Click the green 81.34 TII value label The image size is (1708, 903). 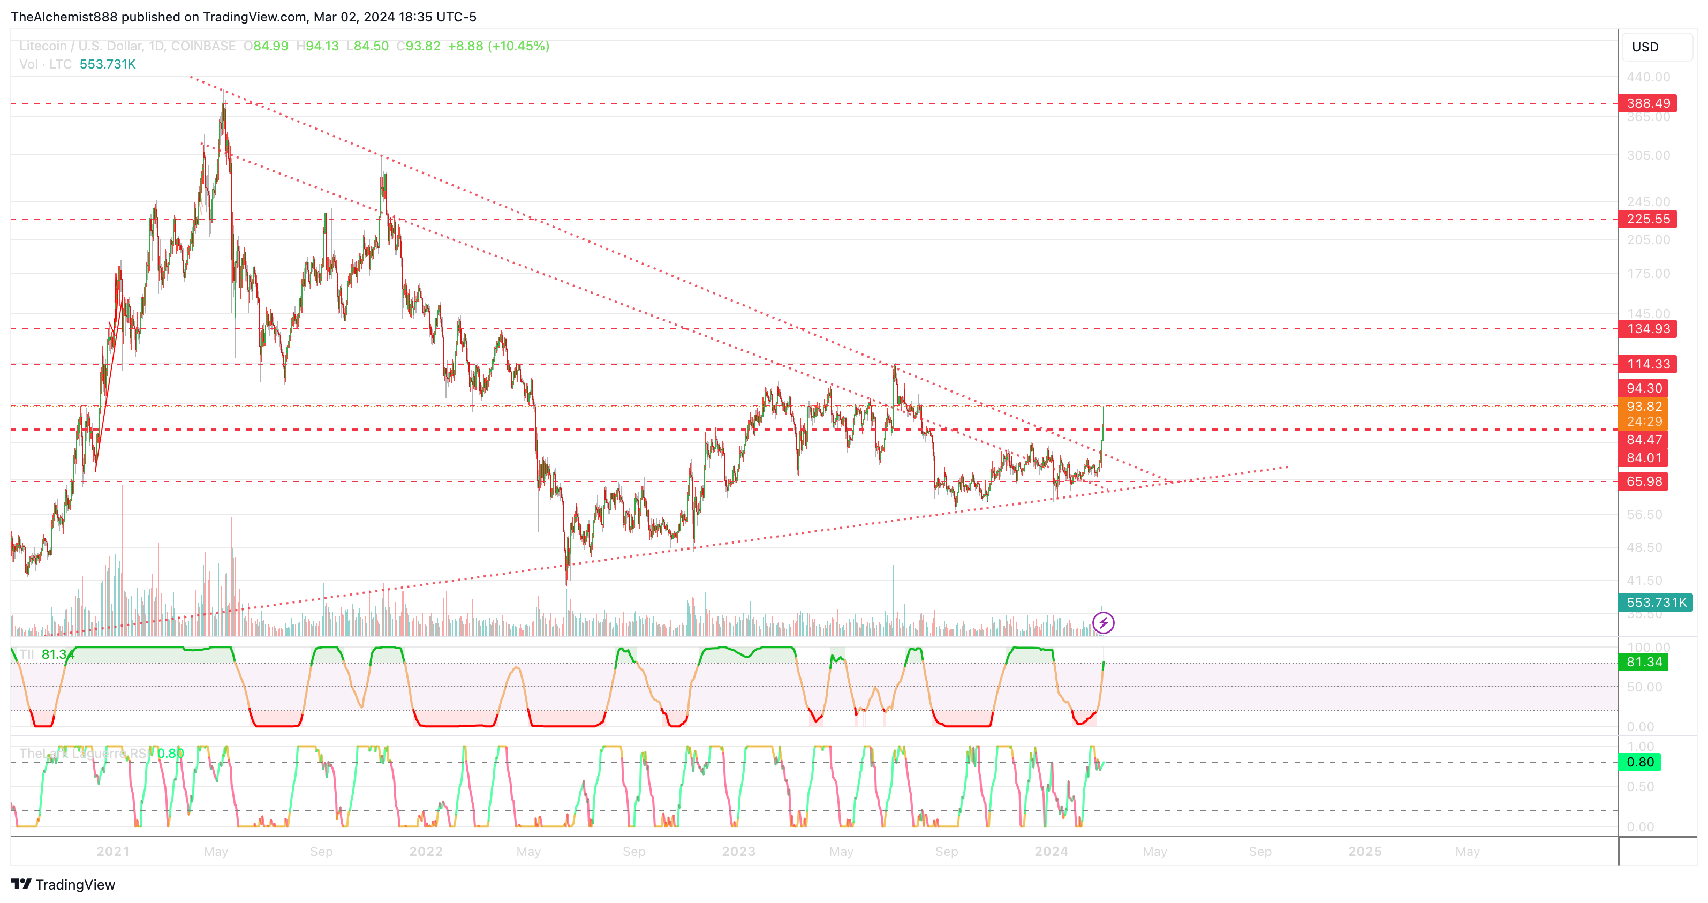point(1644,661)
